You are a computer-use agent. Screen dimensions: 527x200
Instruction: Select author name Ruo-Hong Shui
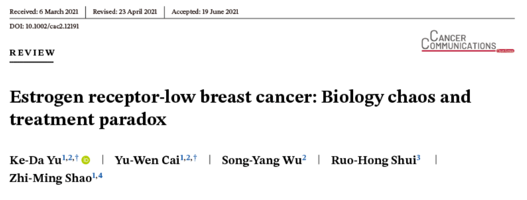coord(373,160)
